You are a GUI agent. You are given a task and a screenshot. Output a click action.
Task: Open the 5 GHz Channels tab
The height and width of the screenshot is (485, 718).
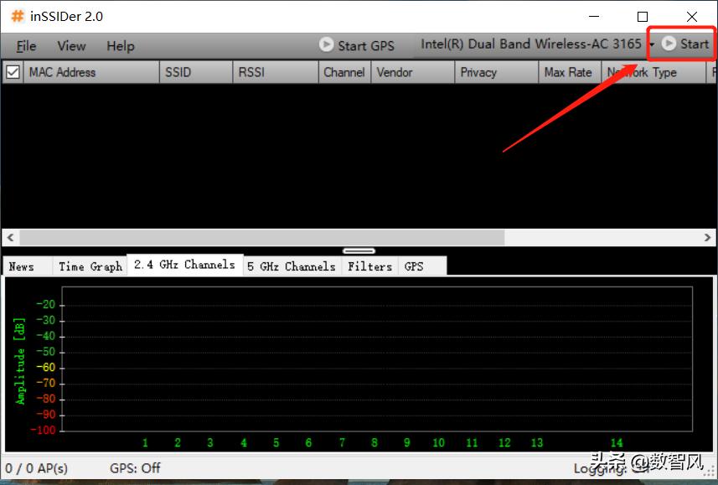tap(291, 266)
